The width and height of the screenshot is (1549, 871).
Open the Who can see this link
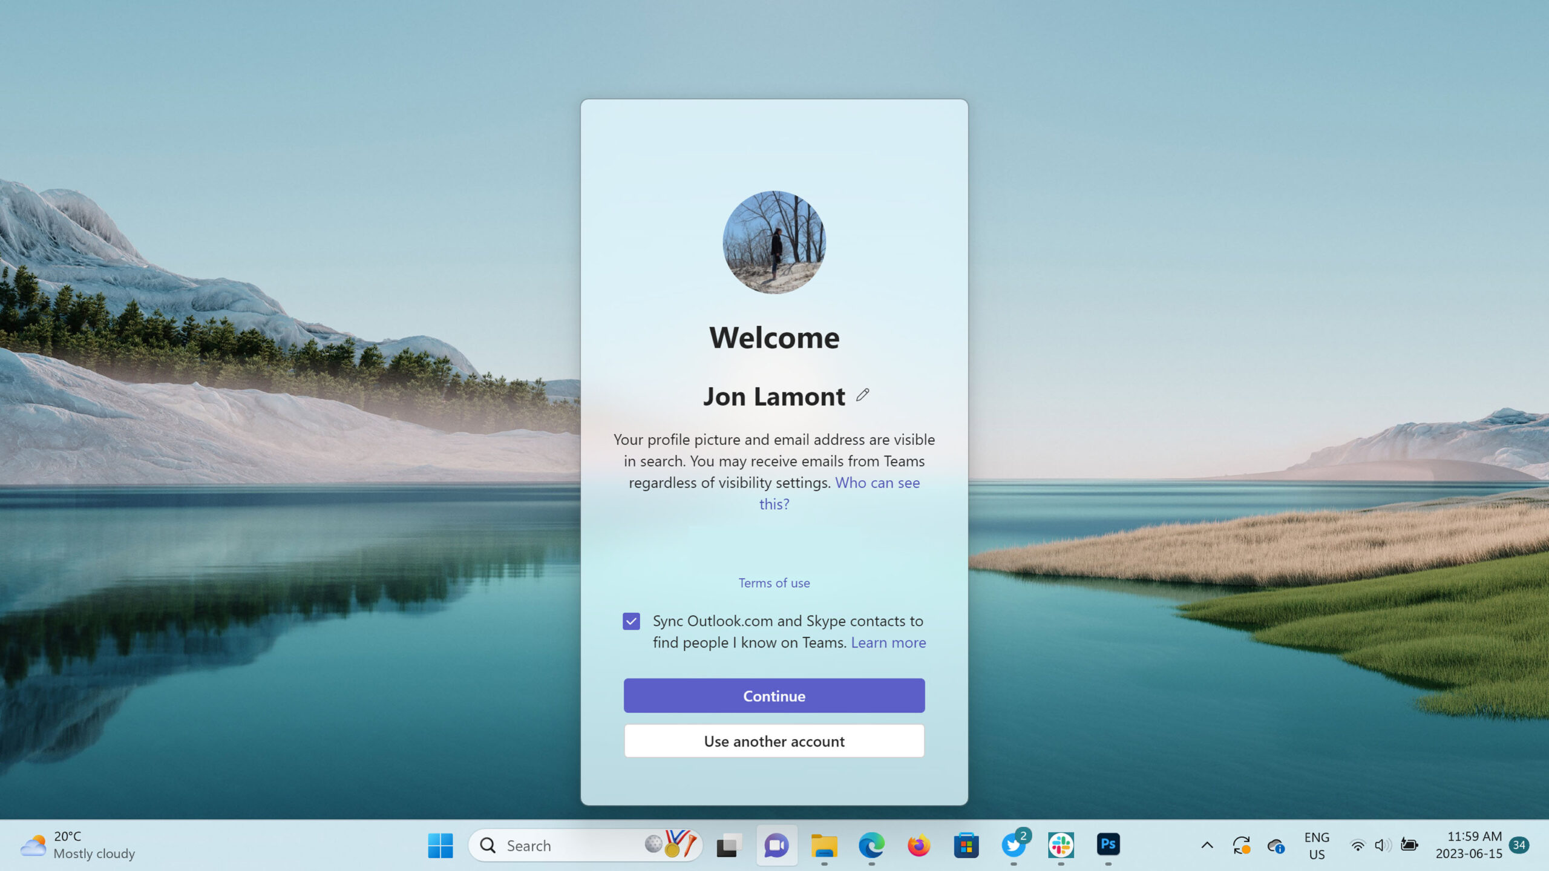(877, 482)
